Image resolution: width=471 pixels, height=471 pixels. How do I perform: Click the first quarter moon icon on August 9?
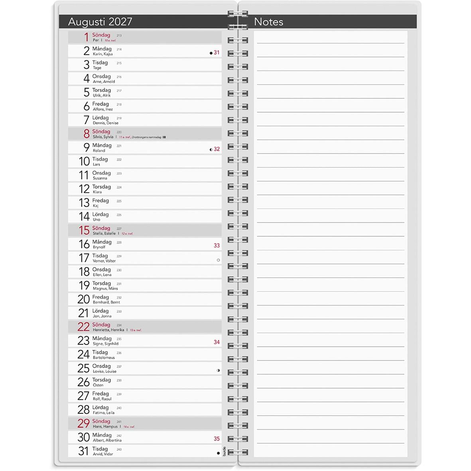point(211,150)
